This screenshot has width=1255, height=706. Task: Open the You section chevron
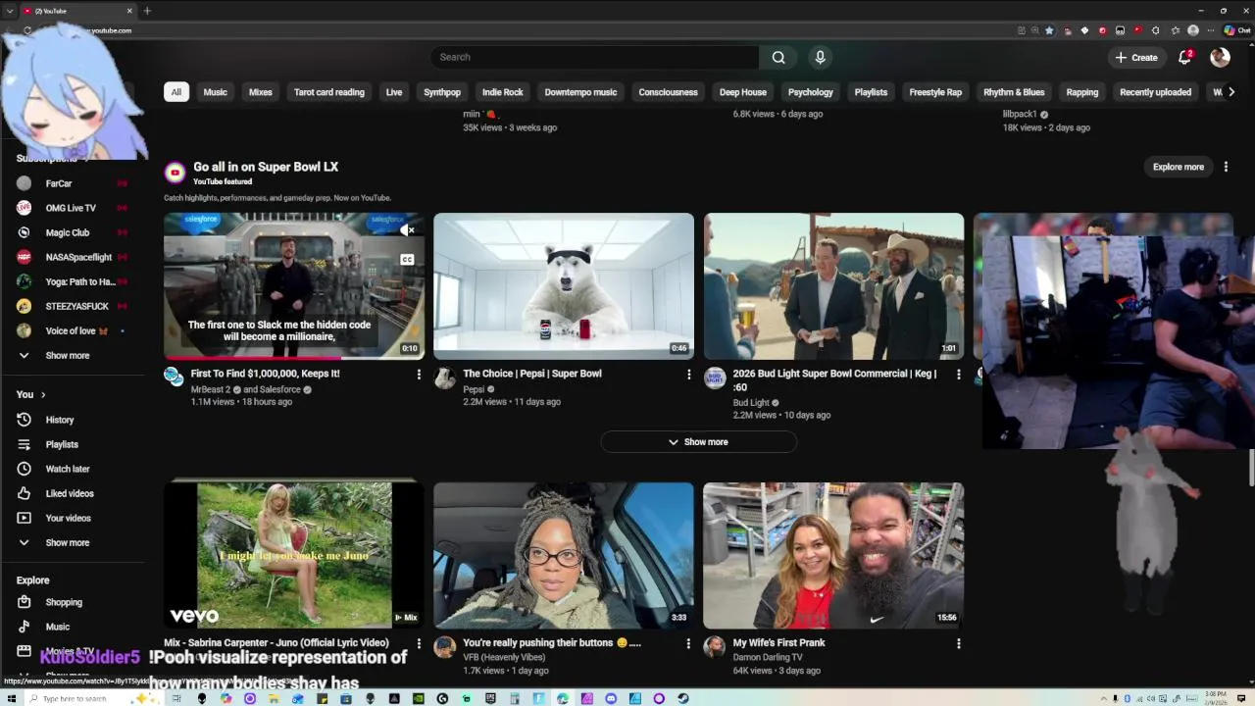click(43, 394)
